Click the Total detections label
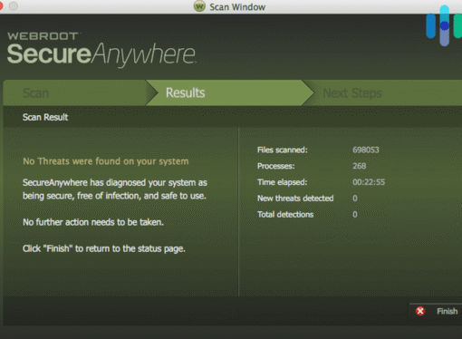This screenshot has width=462, height=339. tap(285, 215)
